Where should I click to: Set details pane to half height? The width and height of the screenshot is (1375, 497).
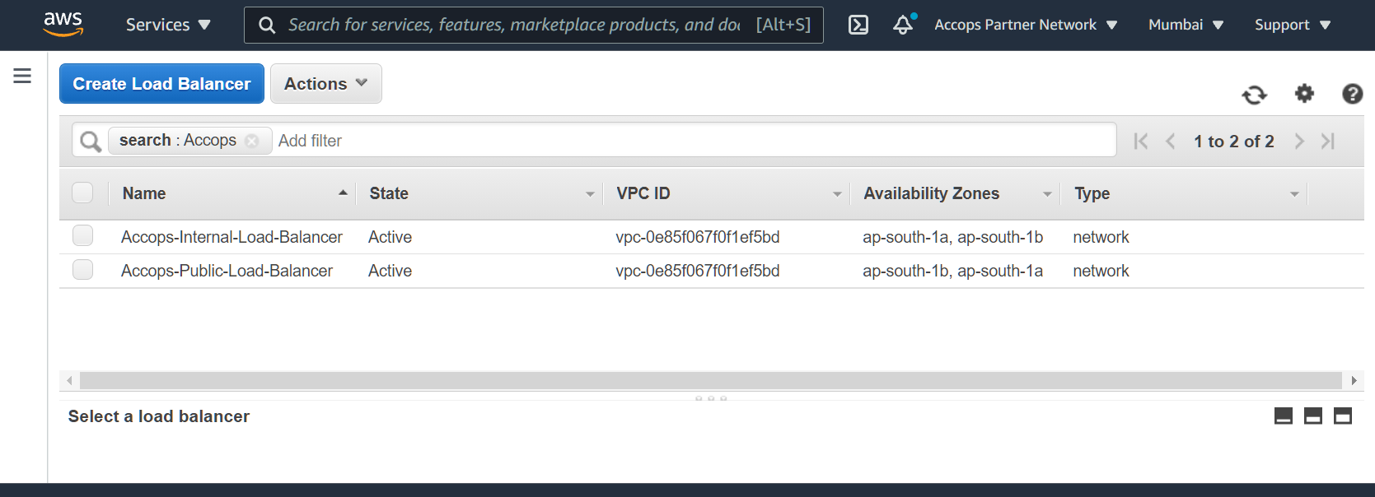[x=1313, y=416]
